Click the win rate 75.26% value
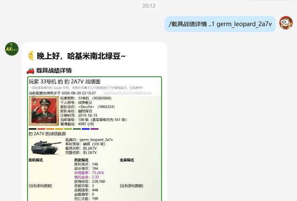 tap(98, 173)
